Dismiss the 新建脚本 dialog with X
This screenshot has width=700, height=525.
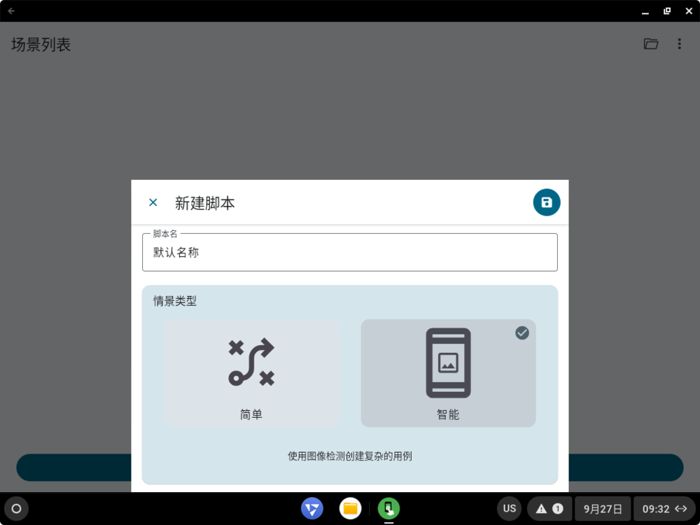click(153, 202)
